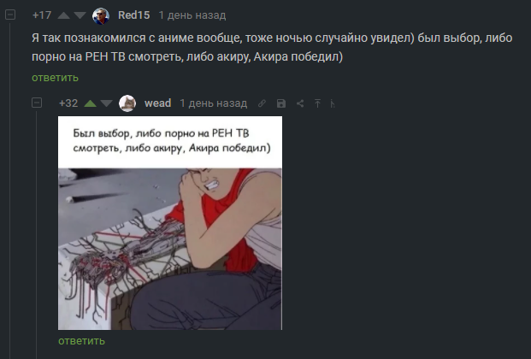Upvote Red15's comment
The height and width of the screenshot is (359, 531).
coord(63,15)
